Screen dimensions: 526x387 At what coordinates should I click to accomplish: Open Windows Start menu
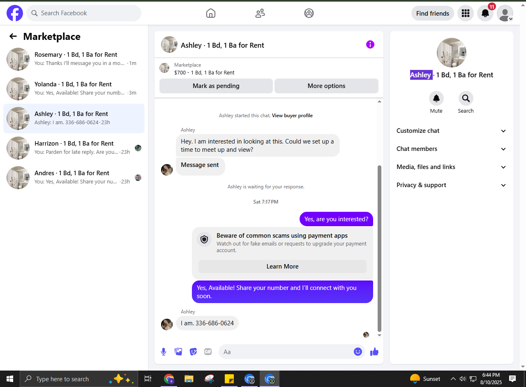[10, 379]
